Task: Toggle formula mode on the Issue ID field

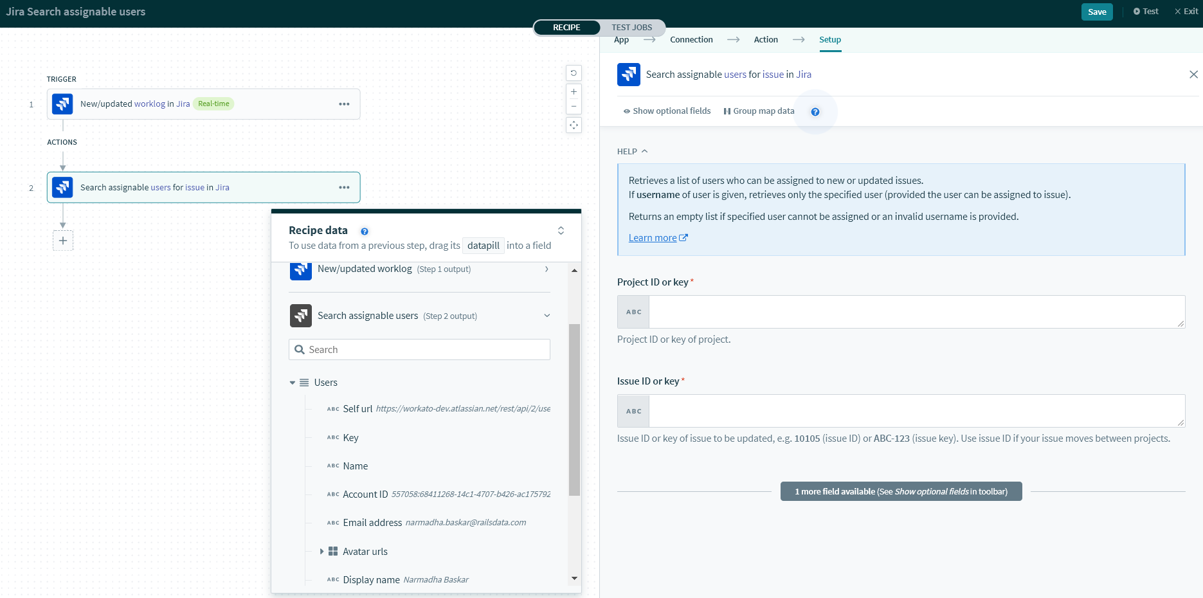Action: tap(633, 410)
